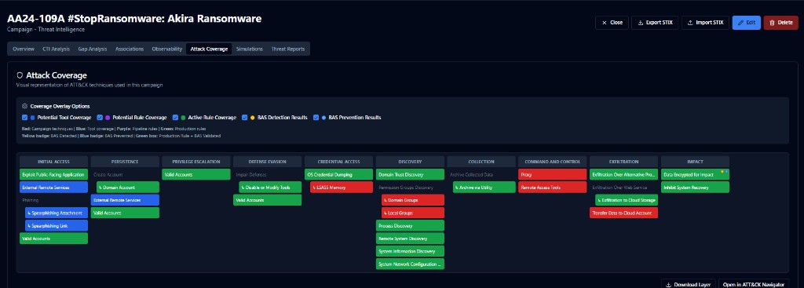Click the COMMAND AND CONTROL column header

click(553, 162)
